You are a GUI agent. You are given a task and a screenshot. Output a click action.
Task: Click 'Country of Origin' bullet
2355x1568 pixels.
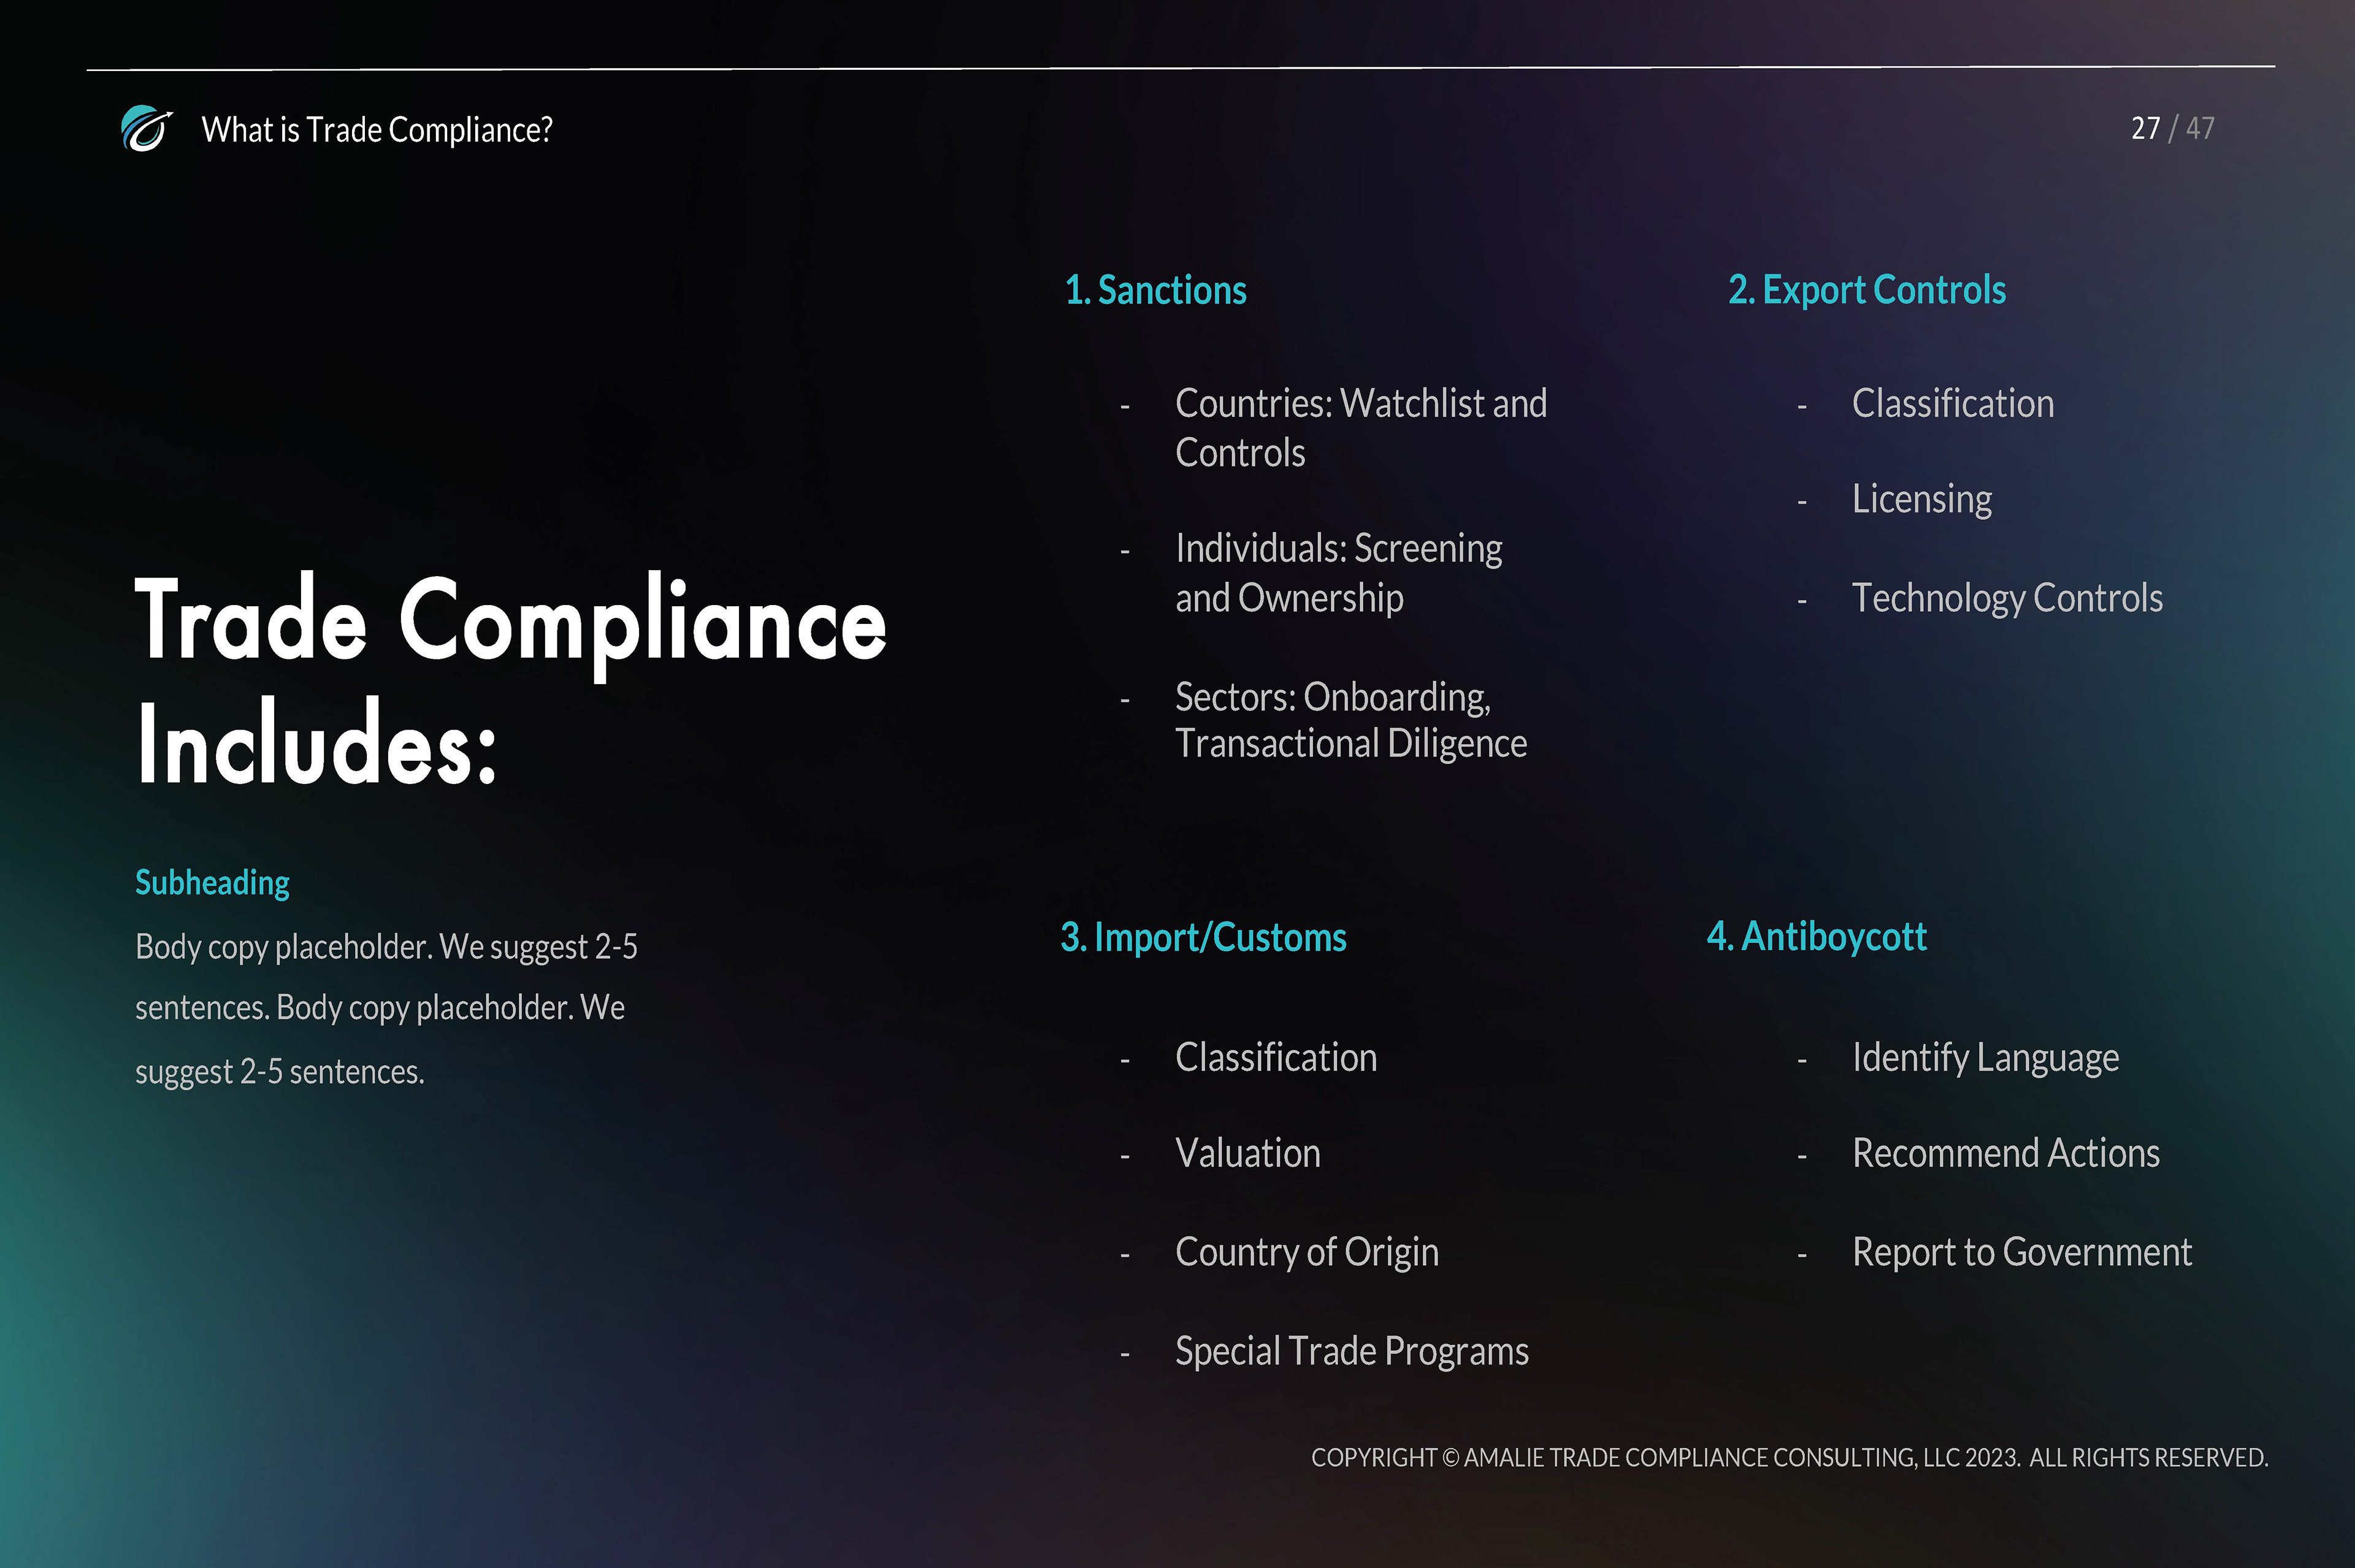tap(1306, 1252)
